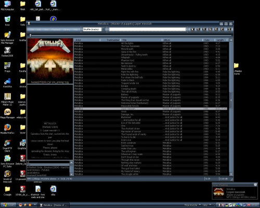Sort by the Date column header
Image resolution: width=260 pixels, height=208 pixels.
[209, 40]
